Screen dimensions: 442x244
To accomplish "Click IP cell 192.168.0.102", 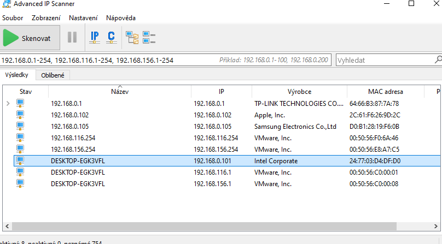I will coord(212,115).
